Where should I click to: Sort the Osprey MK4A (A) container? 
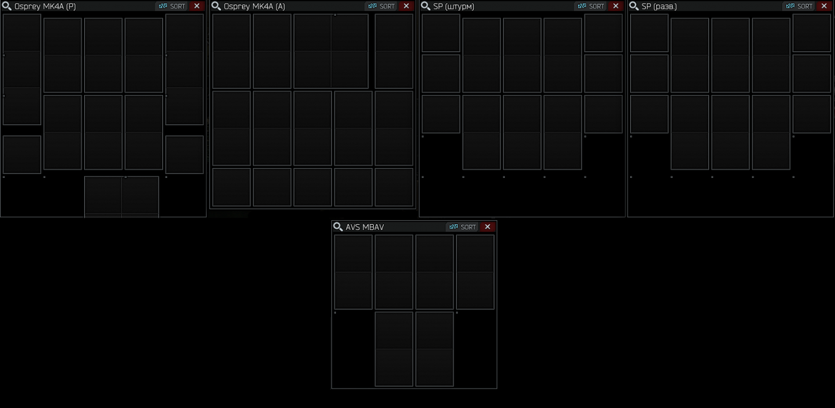coord(382,6)
